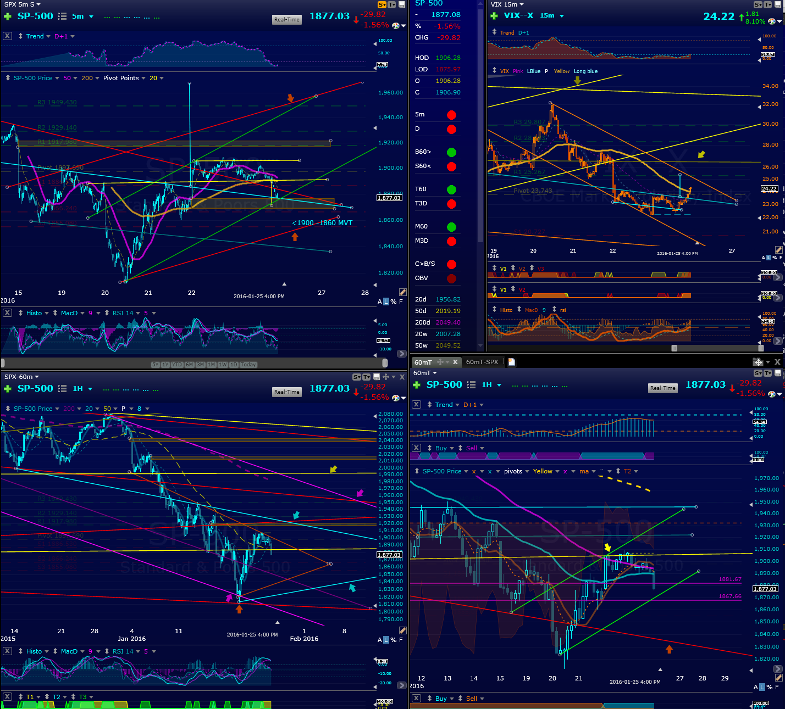The image size is (785, 709).
Task: Close the Trend indicator pane in 60mT chart
Action: click(x=416, y=404)
